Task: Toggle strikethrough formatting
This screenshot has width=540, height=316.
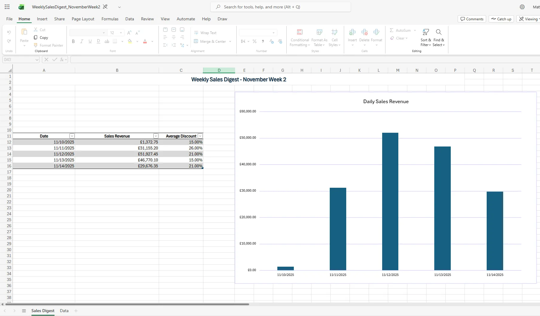Action: 107,41
